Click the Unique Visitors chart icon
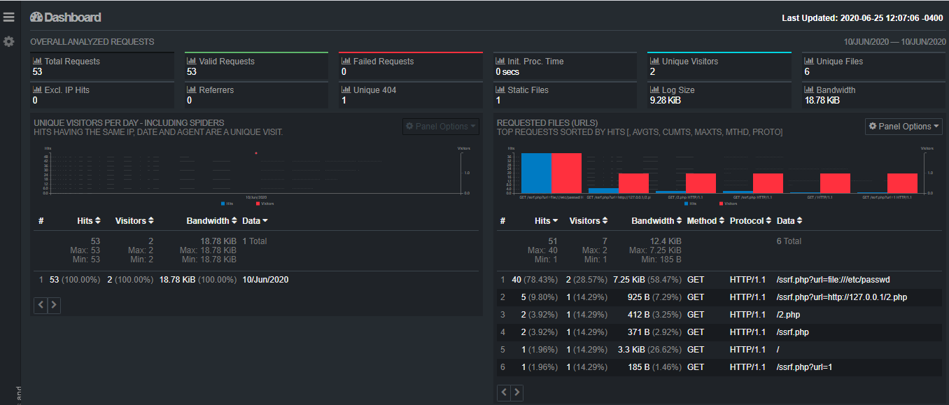The height and width of the screenshot is (405, 949). pyautogui.click(x=655, y=62)
